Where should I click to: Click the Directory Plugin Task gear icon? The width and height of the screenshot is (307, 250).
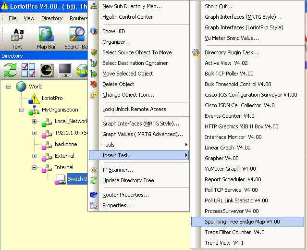pyautogui.click(x=196, y=52)
